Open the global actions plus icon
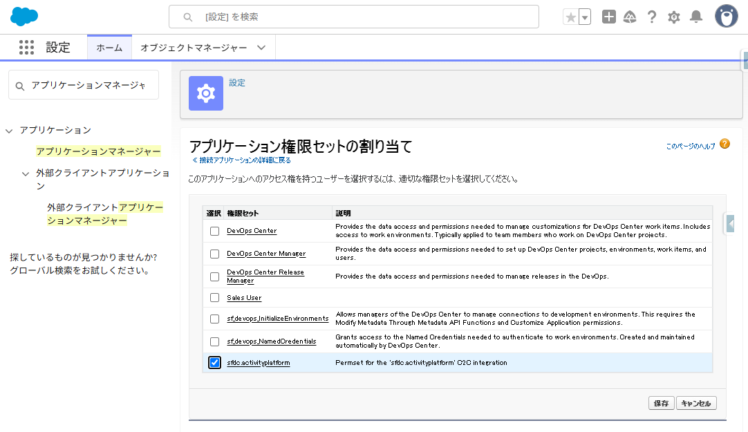 coord(609,17)
